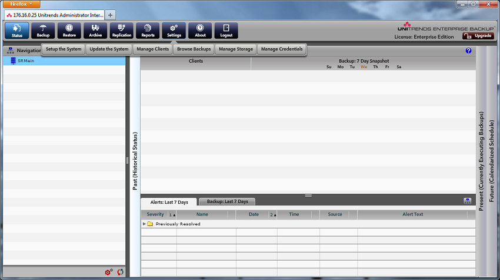This screenshot has width=500, height=280.
Task: Choose Manage Storage in Settings submenu
Action: 235,49
